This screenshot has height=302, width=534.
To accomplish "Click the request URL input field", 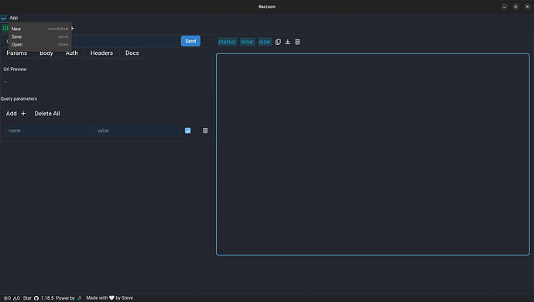I will (125, 41).
